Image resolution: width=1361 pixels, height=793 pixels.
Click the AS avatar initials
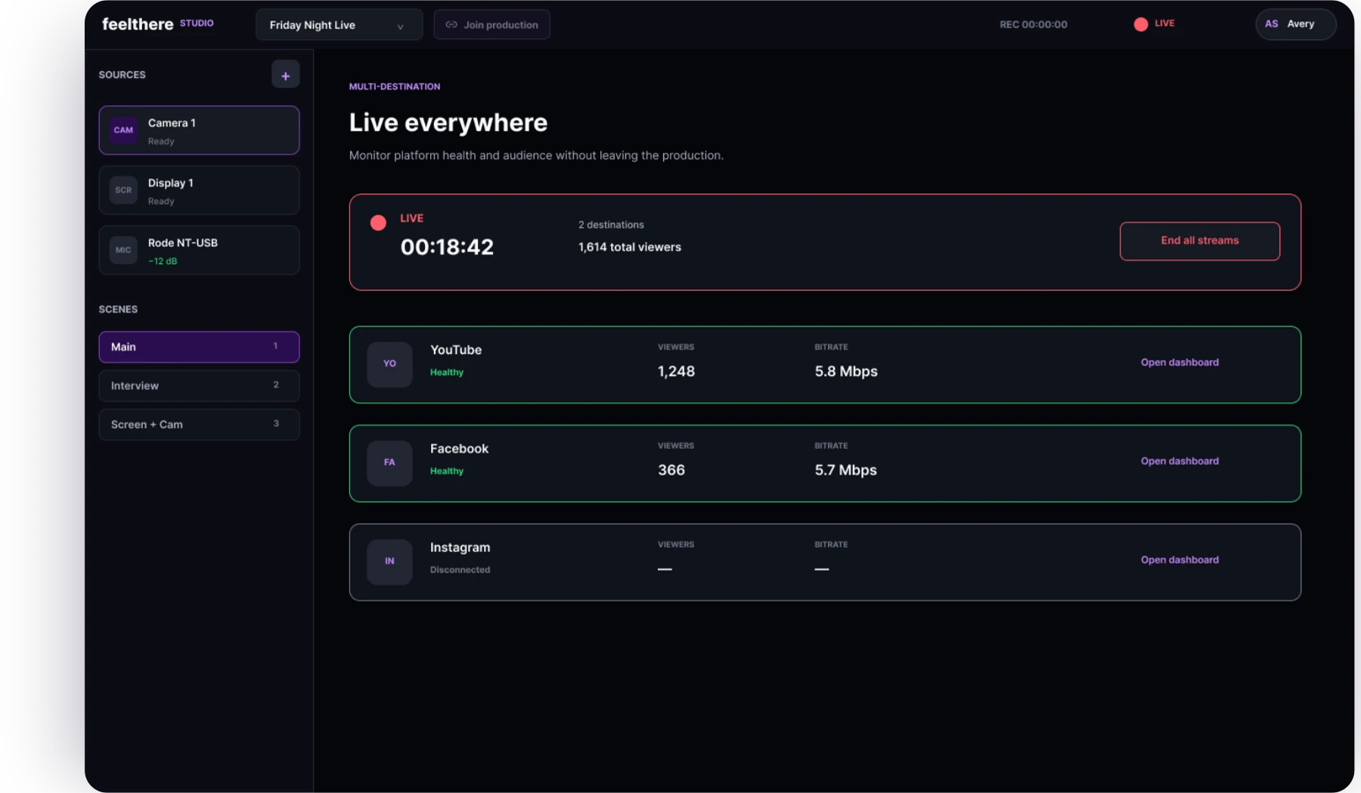(x=1272, y=24)
